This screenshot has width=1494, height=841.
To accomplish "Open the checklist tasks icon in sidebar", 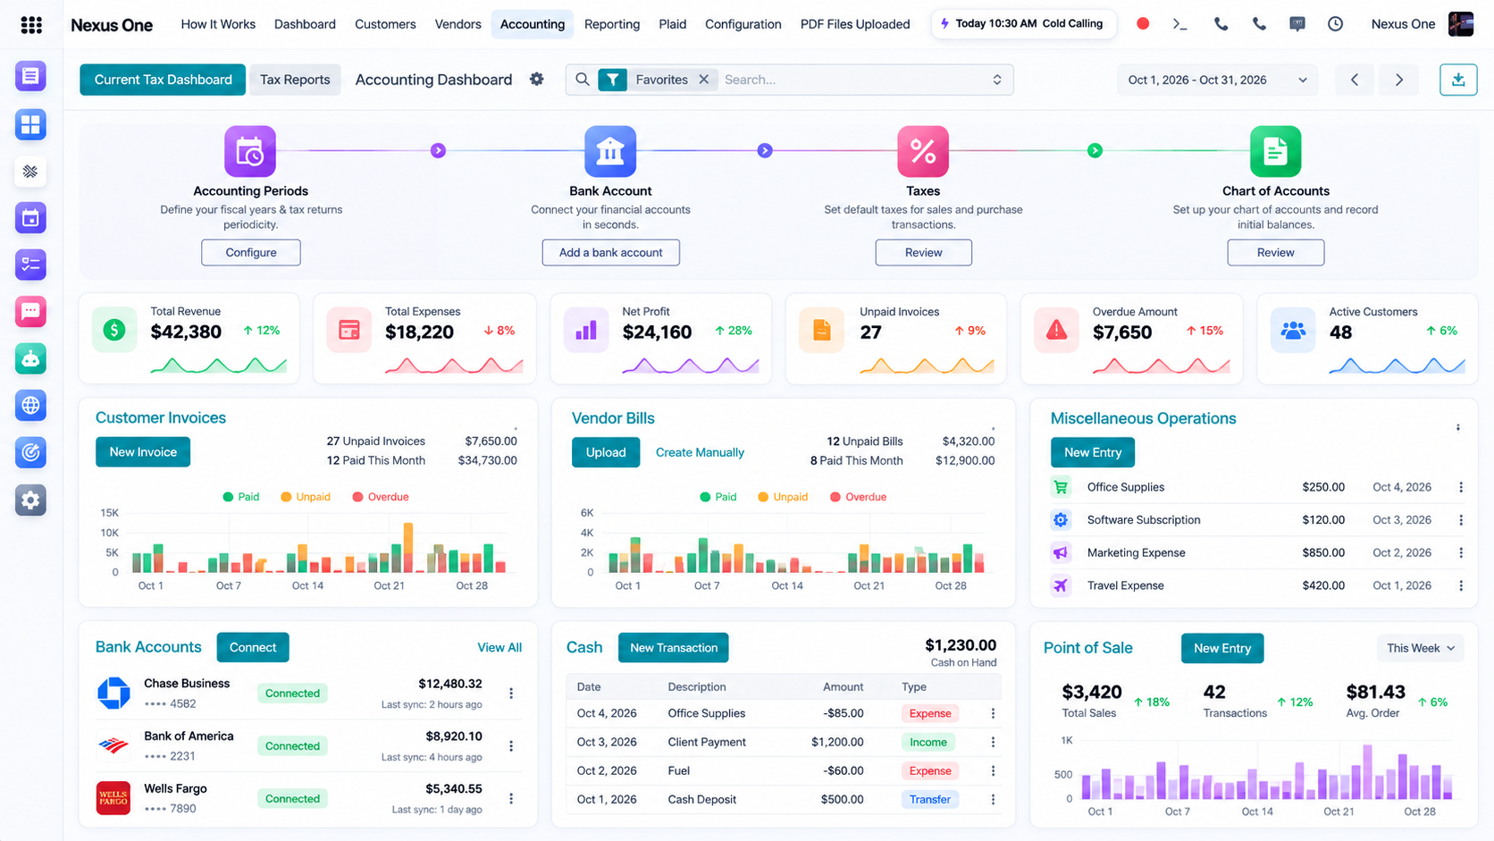I will pyautogui.click(x=30, y=265).
